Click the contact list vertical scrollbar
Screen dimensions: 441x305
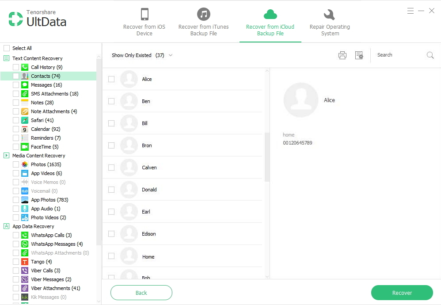[x=267, y=157]
